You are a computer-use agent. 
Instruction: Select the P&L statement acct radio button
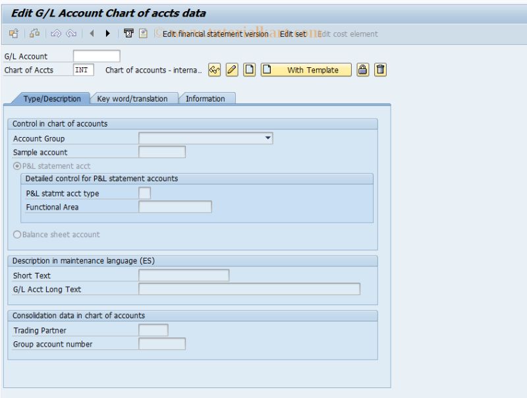tap(17, 166)
